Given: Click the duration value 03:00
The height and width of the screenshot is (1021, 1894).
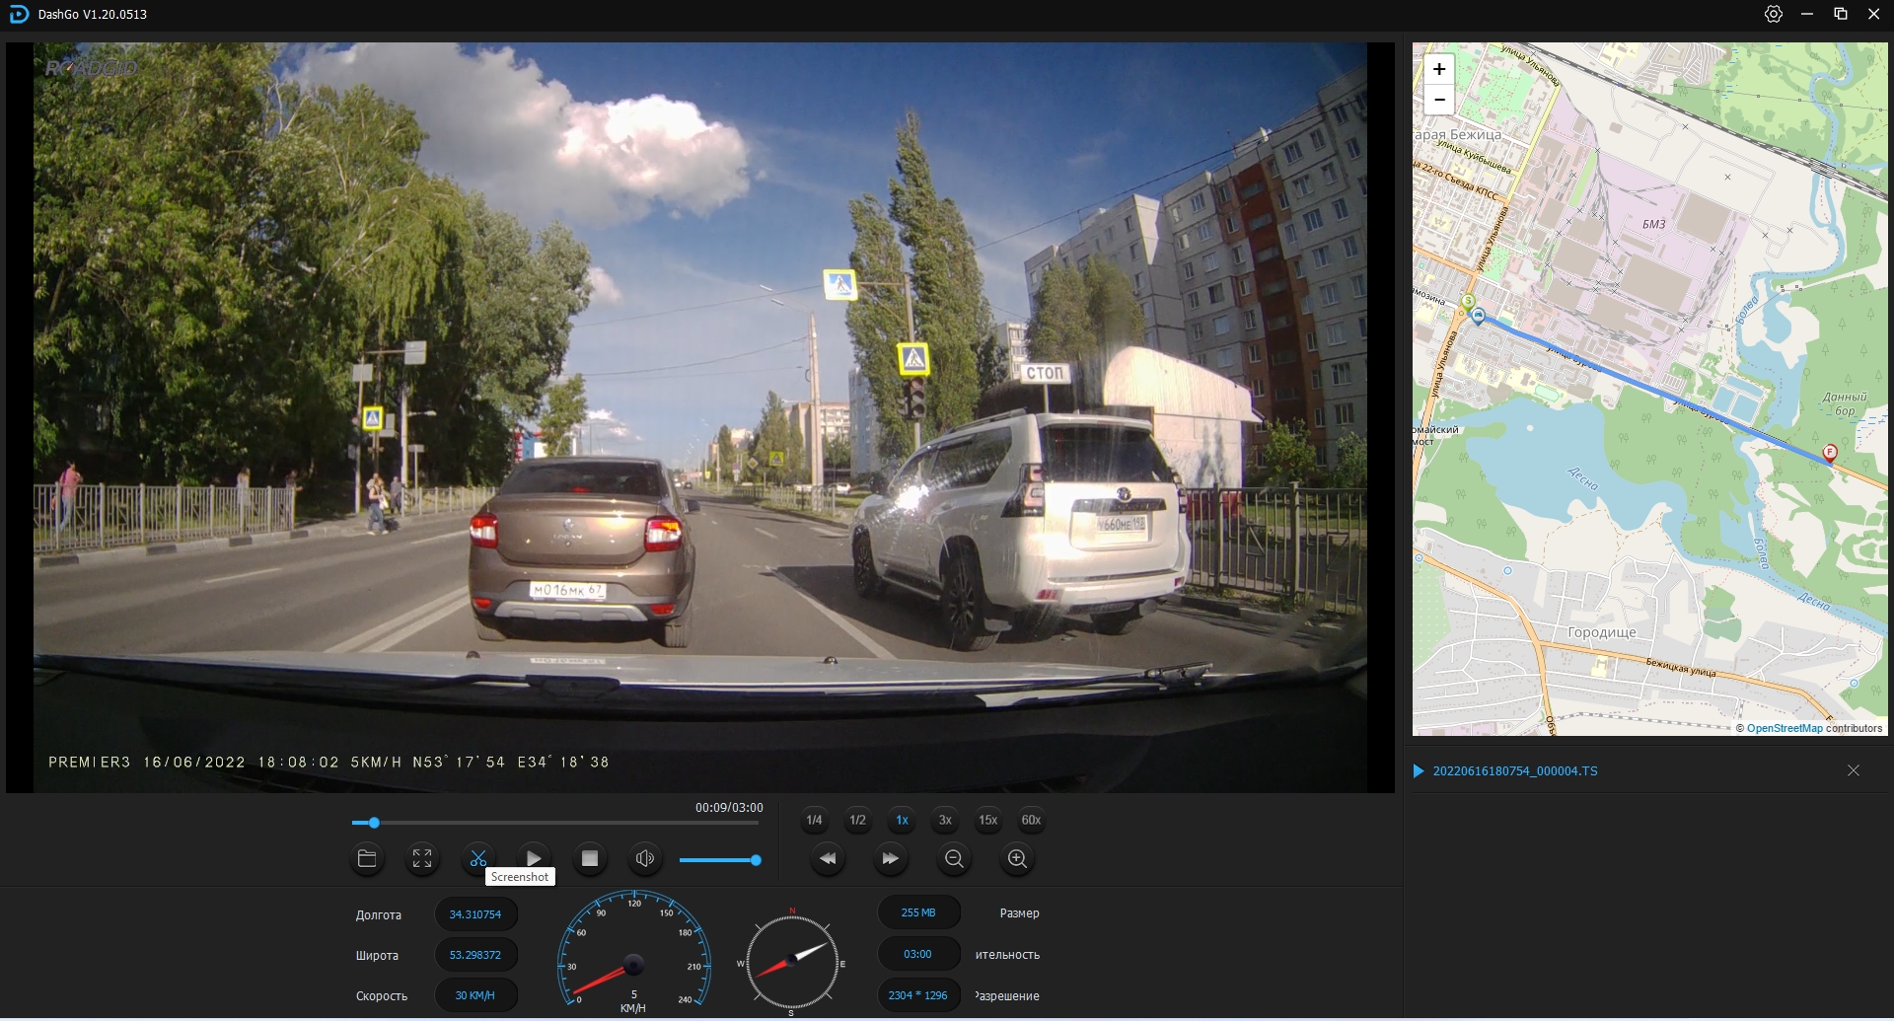Looking at the screenshot, I should coord(918,954).
